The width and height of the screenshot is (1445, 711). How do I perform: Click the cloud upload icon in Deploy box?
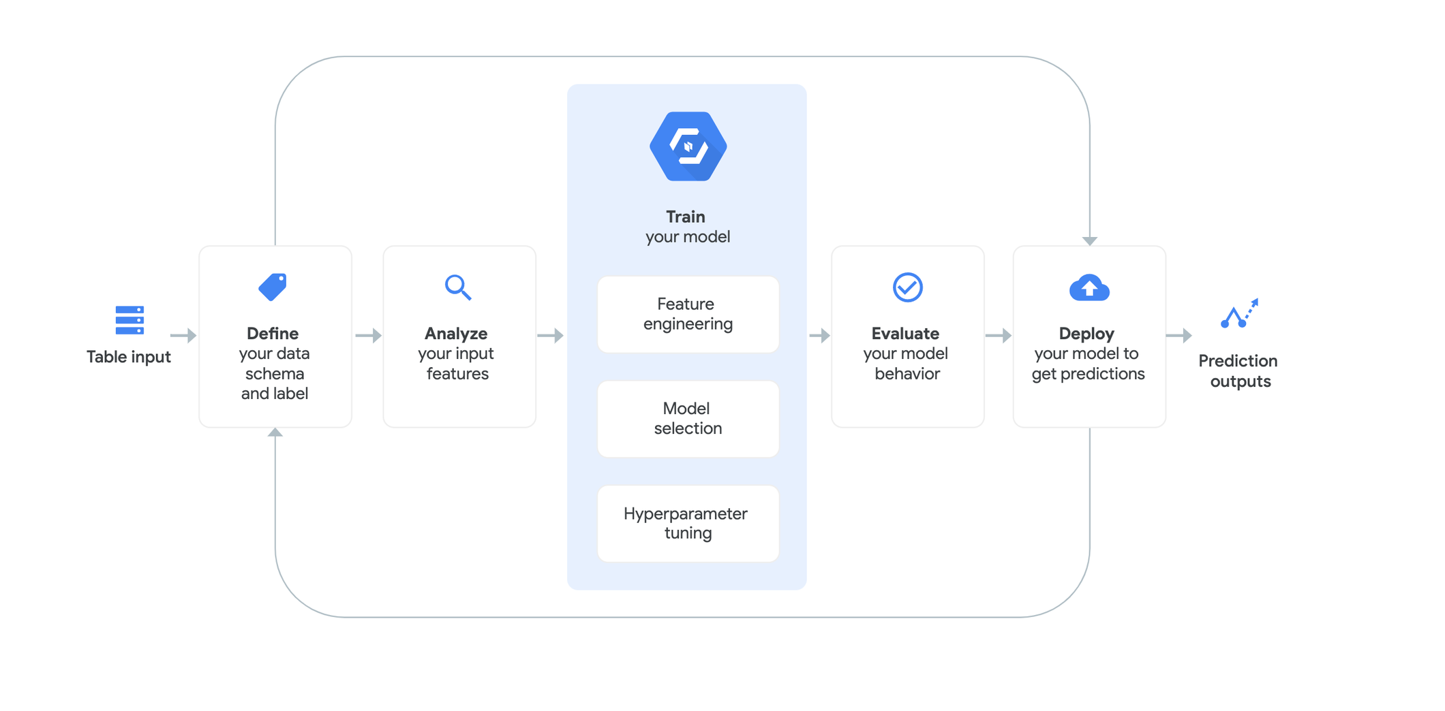[x=1089, y=287]
